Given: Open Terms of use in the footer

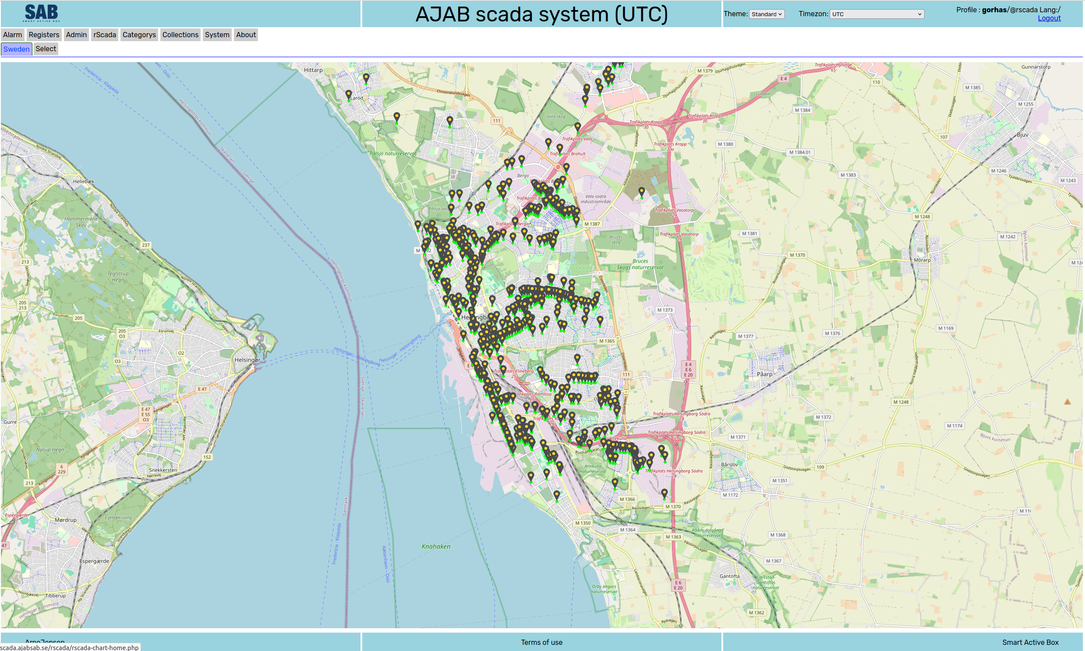Looking at the screenshot, I should pyautogui.click(x=541, y=642).
